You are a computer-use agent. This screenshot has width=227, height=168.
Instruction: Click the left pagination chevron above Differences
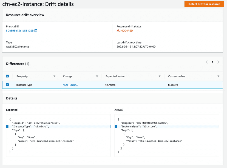pyautogui.click(x=207, y=62)
